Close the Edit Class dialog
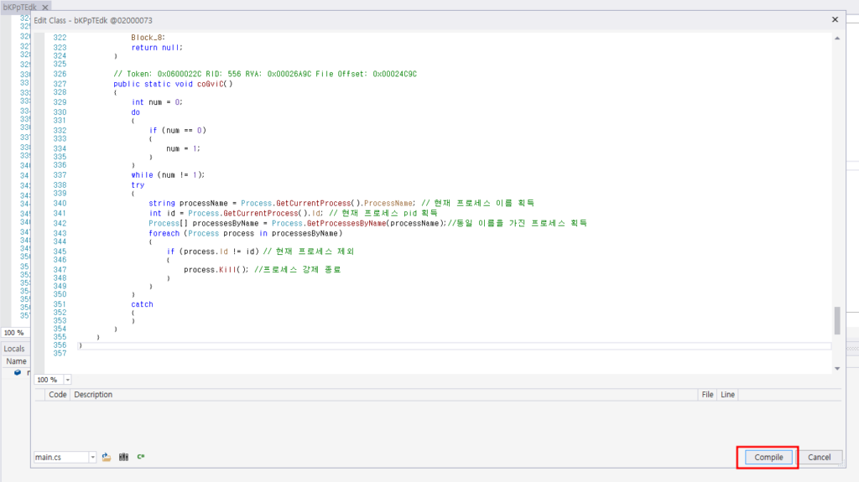Image resolution: width=859 pixels, height=482 pixels. tap(835, 20)
